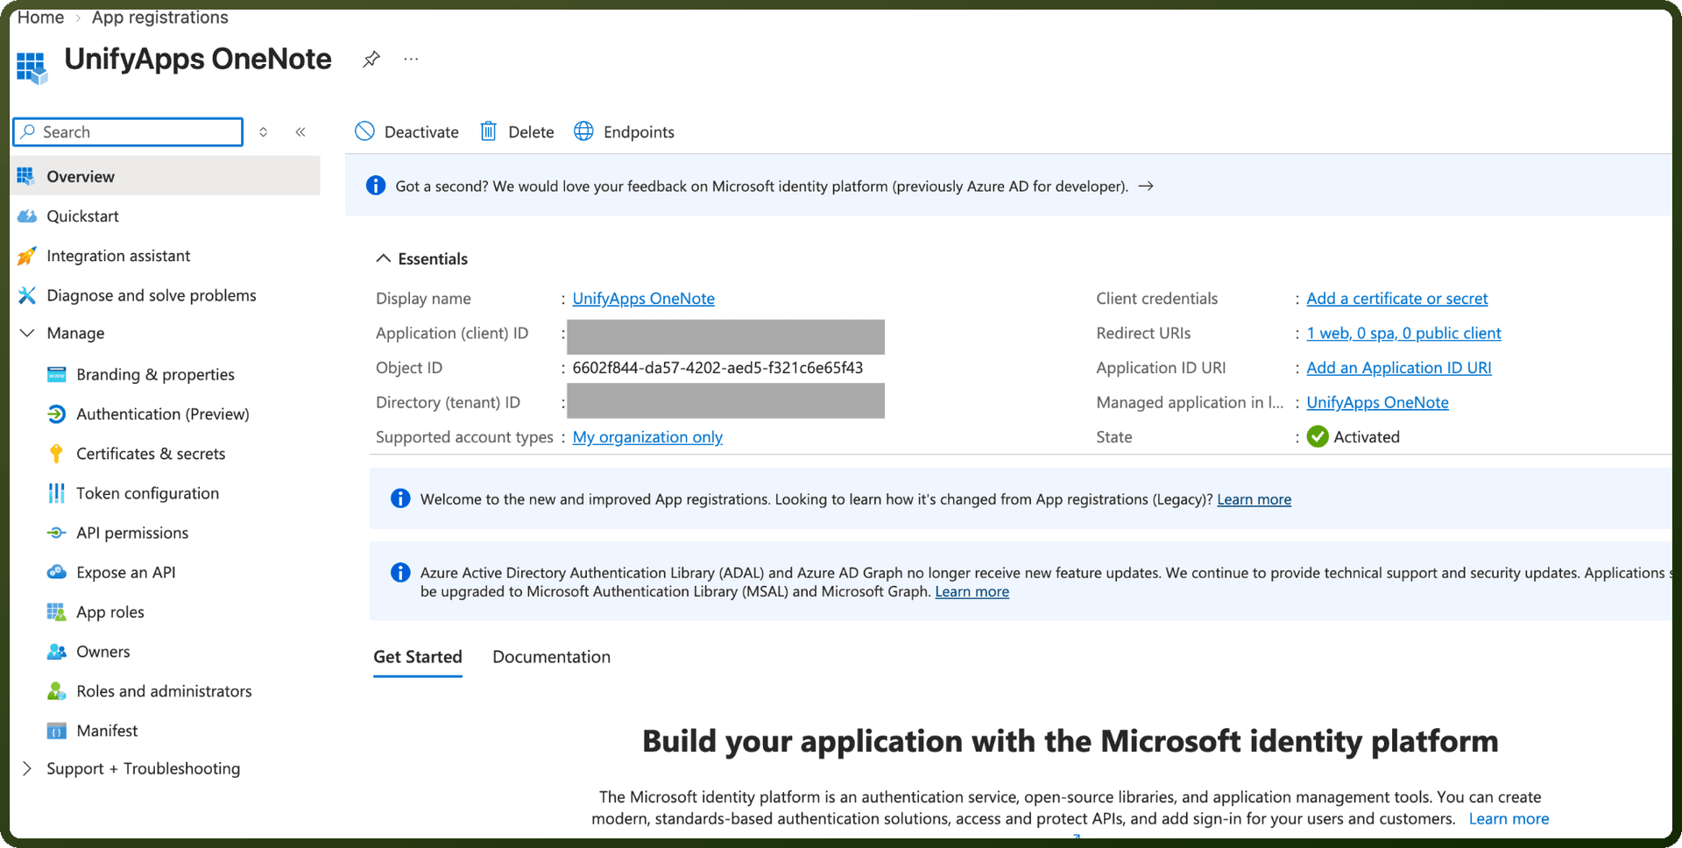Screen dimensions: 1682x848
Task: Go to Home breadcrumb
Action: point(40,17)
